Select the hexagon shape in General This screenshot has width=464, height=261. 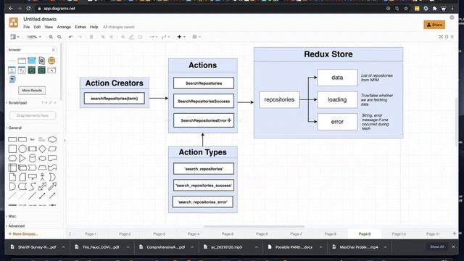click(12, 158)
